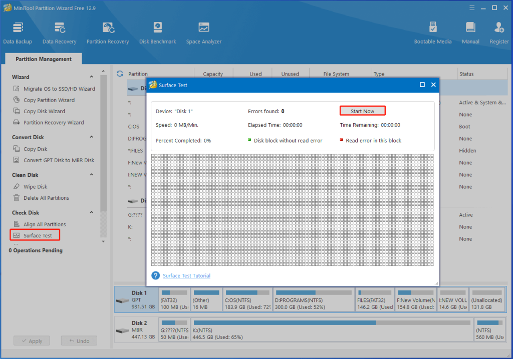This screenshot has width=513, height=359.
Task: Click Start Now button
Action: pyautogui.click(x=363, y=111)
